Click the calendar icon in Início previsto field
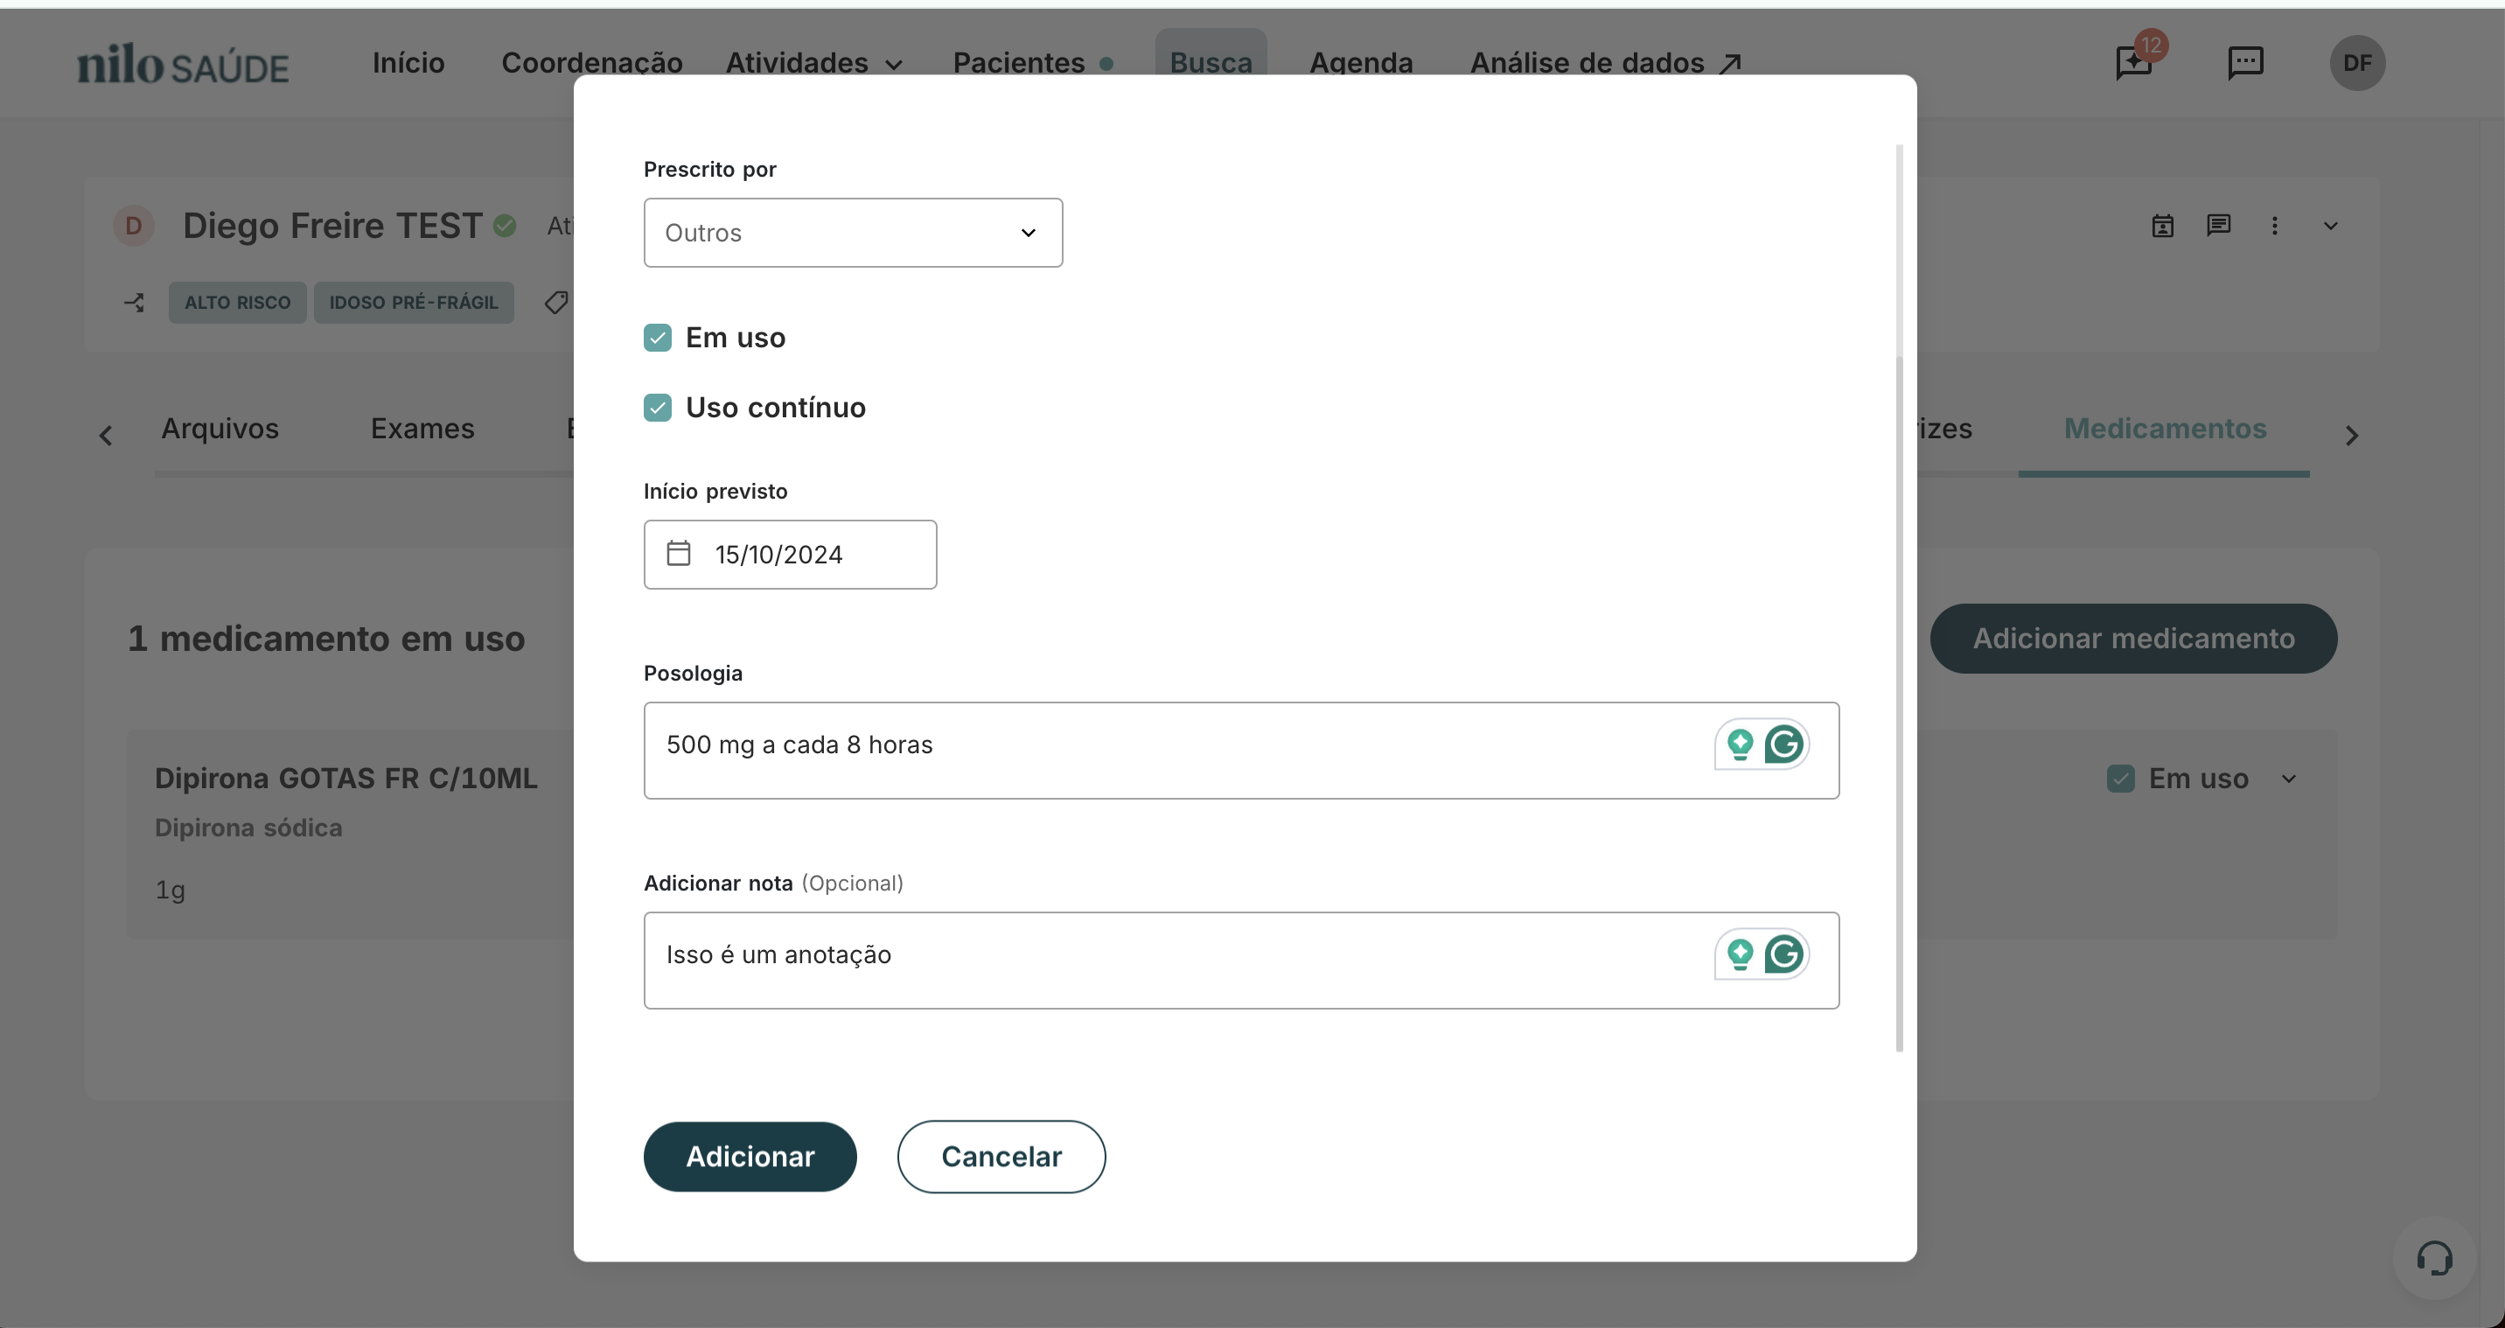This screenshot has width=2505, height=1328. pos(679,553)
